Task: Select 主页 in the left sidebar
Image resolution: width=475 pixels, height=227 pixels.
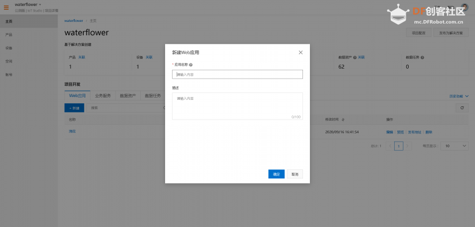Action: (29, 21)
